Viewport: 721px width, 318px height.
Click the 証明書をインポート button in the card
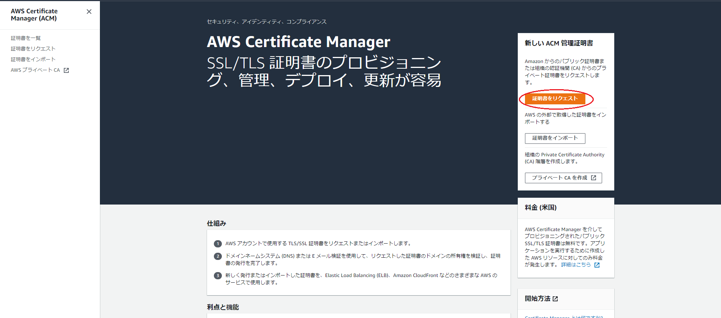point(555,138)
